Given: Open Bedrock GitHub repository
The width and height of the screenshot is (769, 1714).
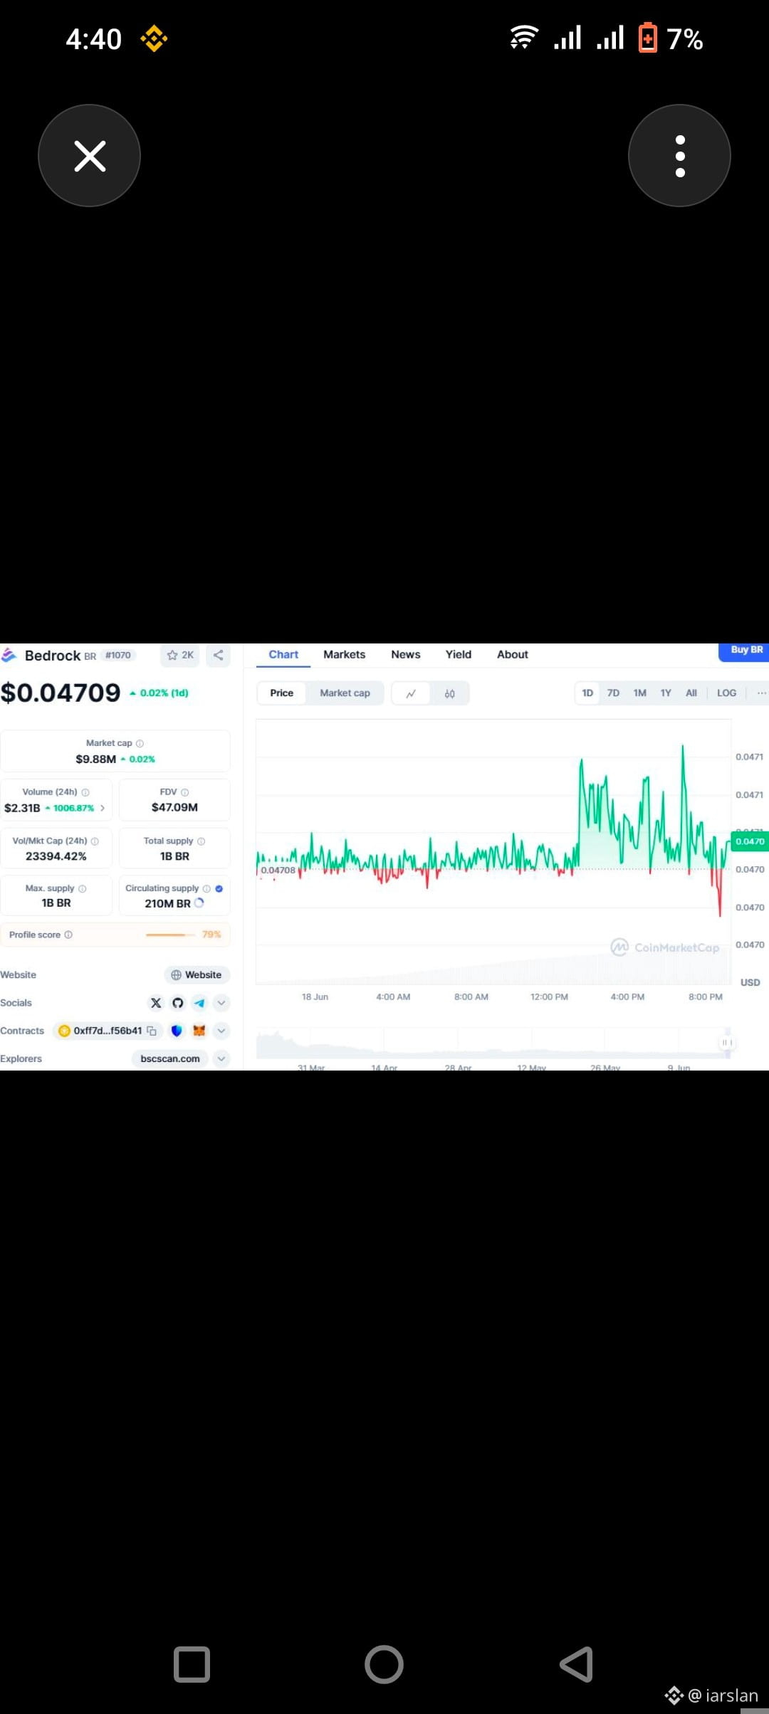Looking at the screenshot, I should 178,1003.
